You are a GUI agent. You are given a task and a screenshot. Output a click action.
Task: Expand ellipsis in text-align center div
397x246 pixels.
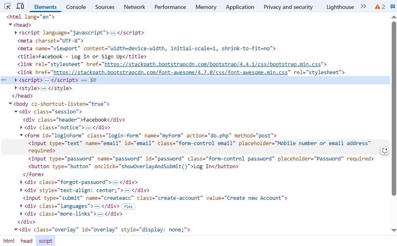(127, 190)
